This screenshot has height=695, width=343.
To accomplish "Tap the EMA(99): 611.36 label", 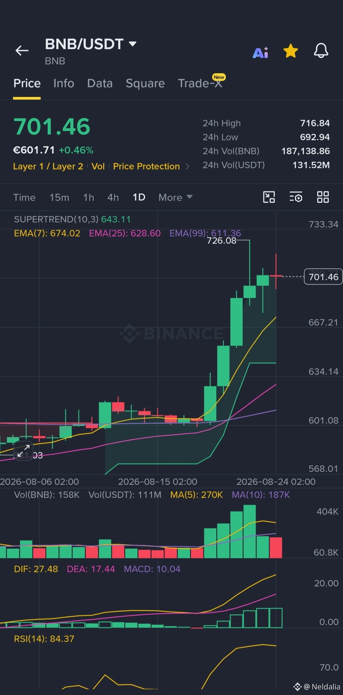I will (205, 233).
